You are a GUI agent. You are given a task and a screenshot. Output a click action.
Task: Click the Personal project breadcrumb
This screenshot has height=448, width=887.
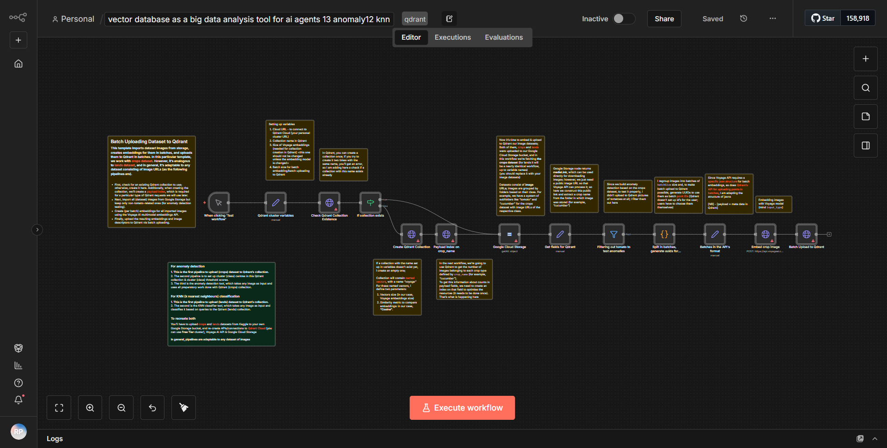(x=73, y=19)
